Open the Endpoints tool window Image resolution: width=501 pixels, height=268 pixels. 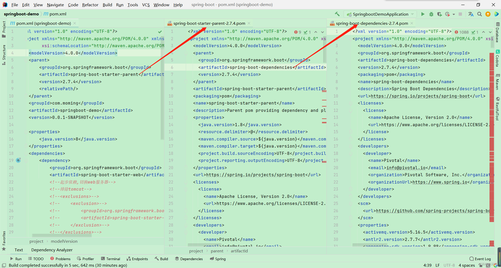[x=137, y=259]
